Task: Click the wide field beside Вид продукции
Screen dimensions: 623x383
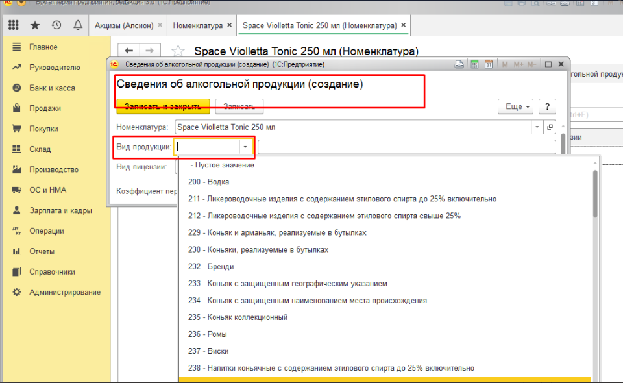Action: pos(406,147)
